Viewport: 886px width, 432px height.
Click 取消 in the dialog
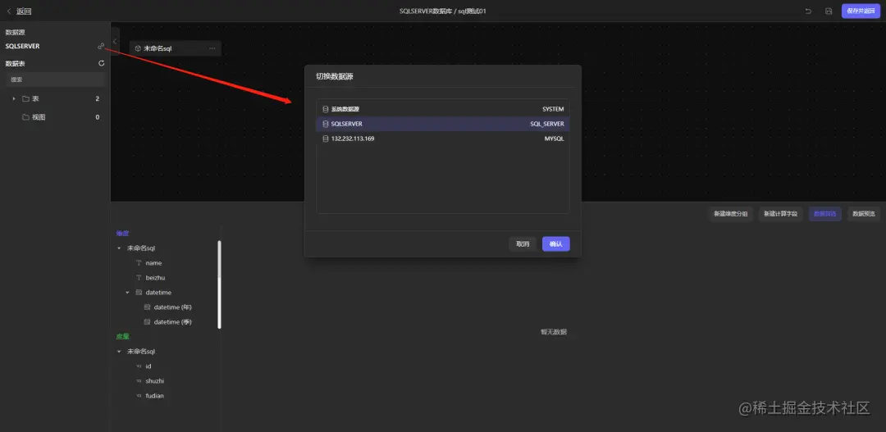523,244
